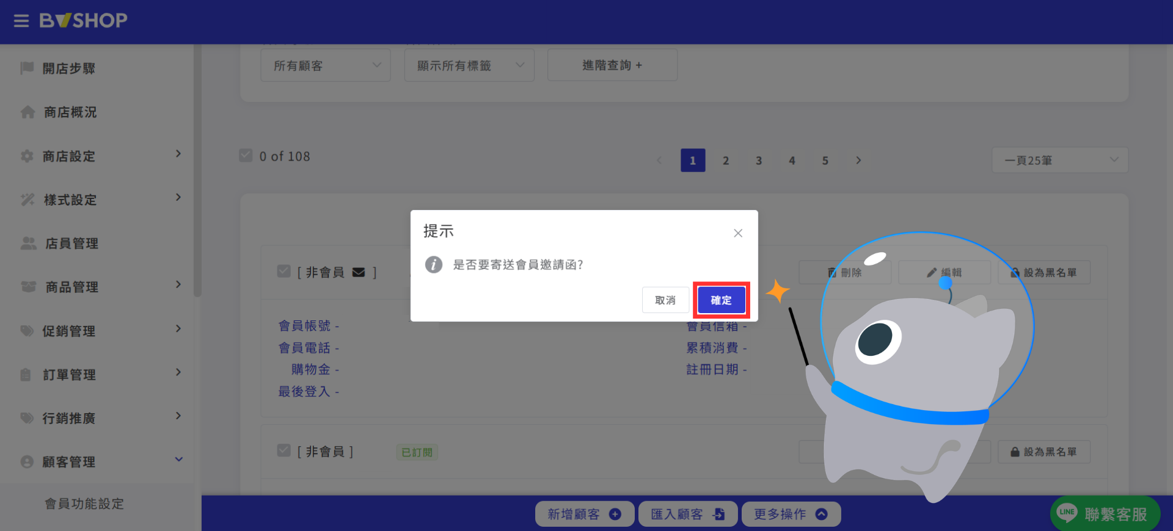The width and height of the screenshot is (1173, 531).
Task: Click the user icon beside 顧客管理
Action: (x=27, y=462)
